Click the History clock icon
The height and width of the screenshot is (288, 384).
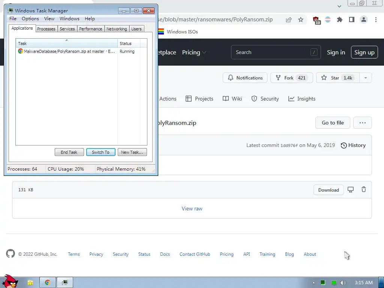pyautogui.click(x=344, y=145)
